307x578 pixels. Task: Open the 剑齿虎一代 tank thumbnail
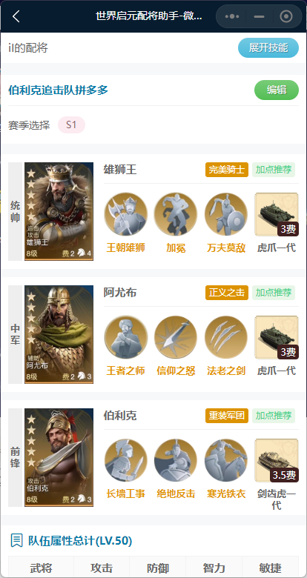click(277, 460)
